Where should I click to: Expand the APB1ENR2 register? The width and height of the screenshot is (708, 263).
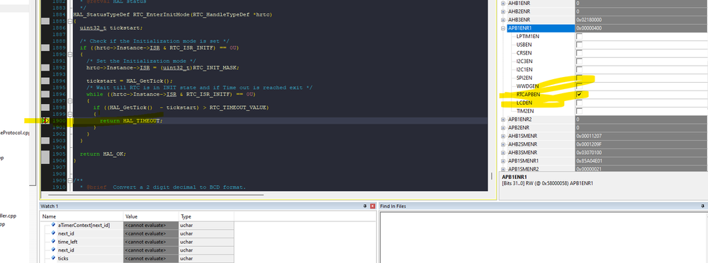[503, 119]
